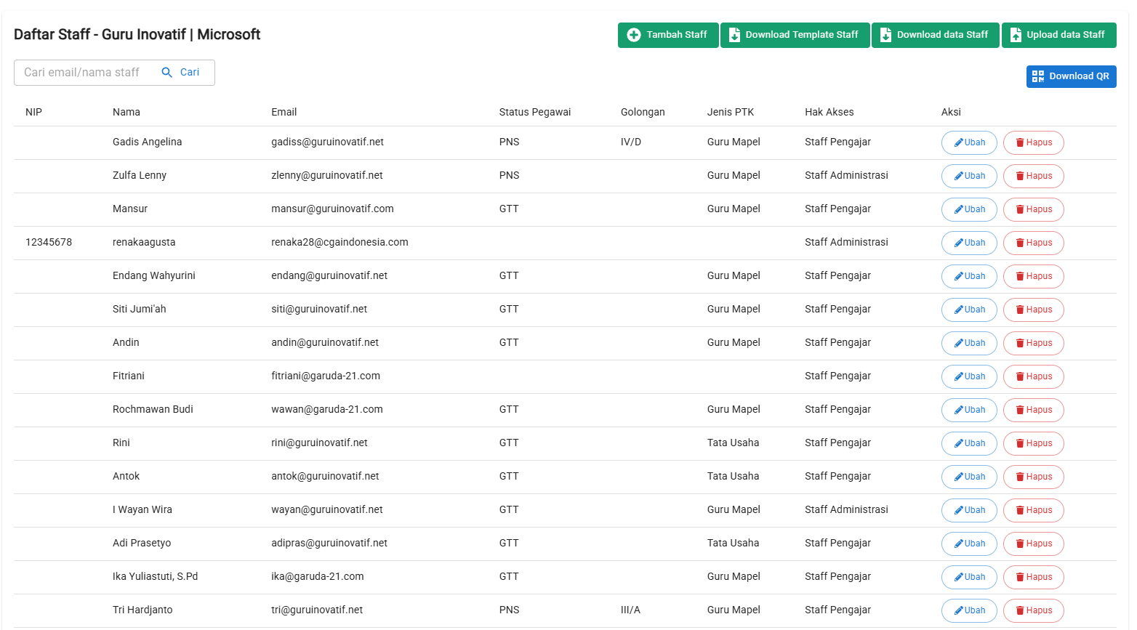Delete the staff entry for renakaagusta
1137x630 pixels.
[x=1033, y=243]
